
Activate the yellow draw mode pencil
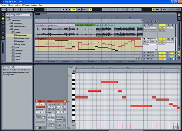point(90,10)
